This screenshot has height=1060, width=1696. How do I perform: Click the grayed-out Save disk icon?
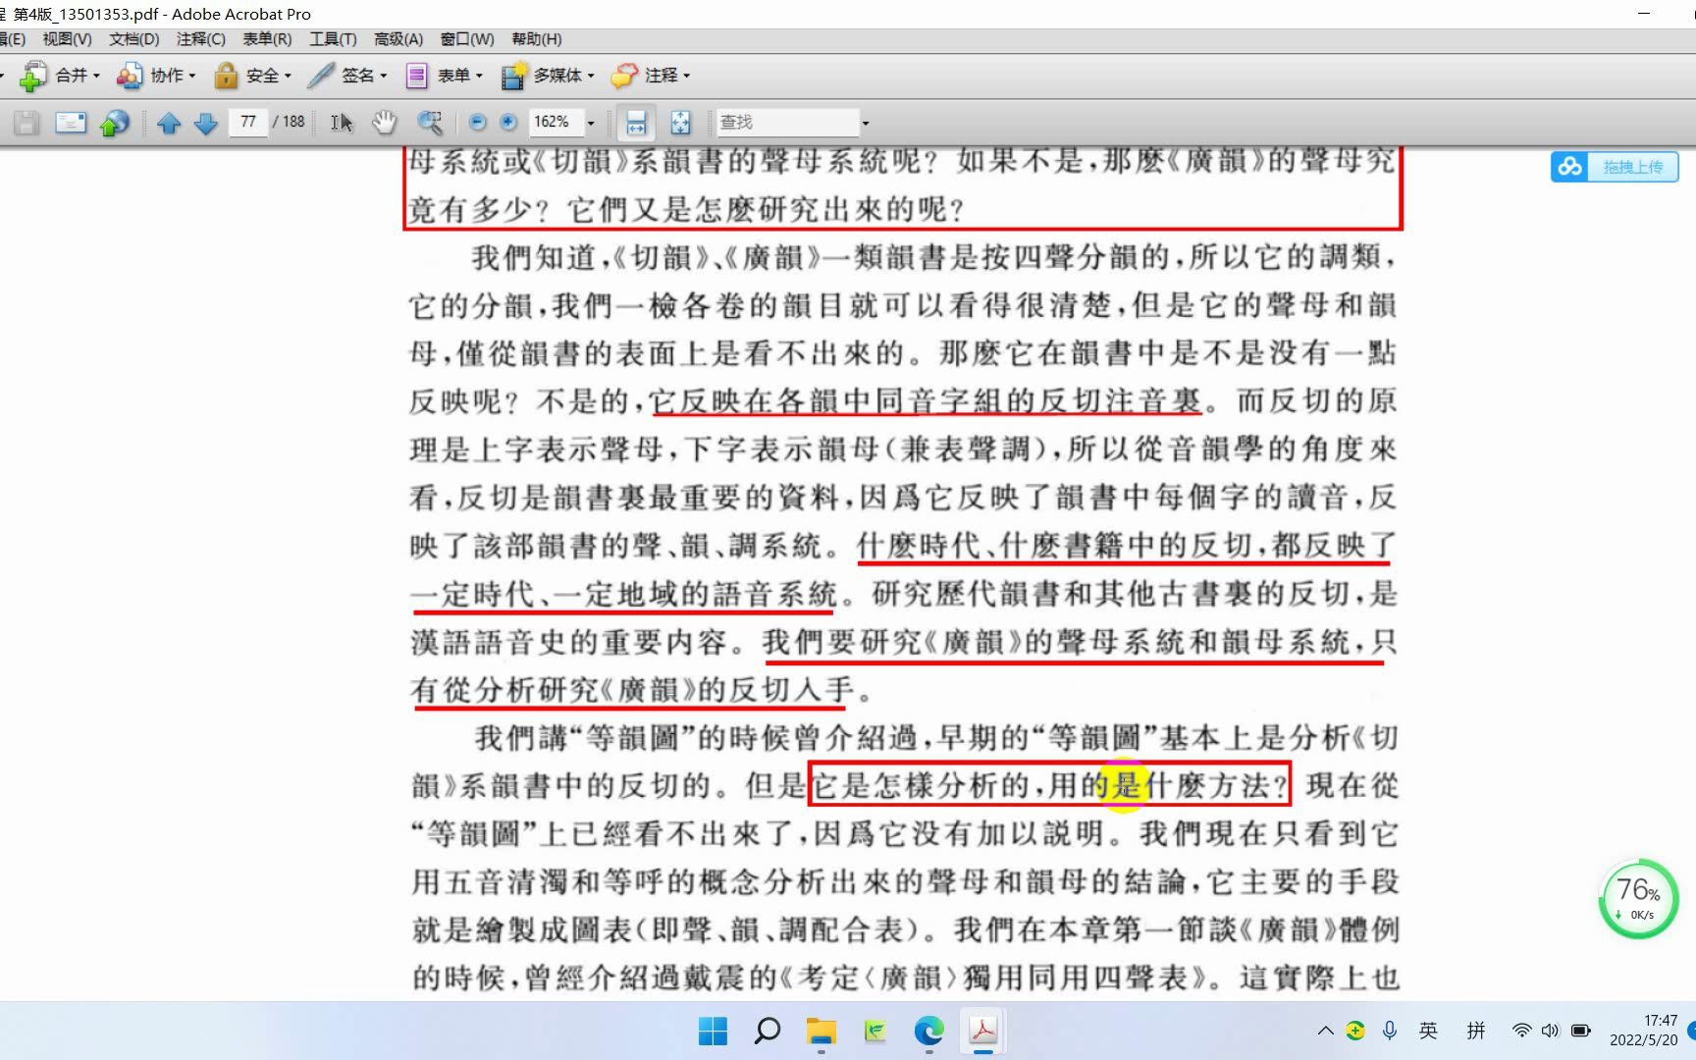click(26, 123)
